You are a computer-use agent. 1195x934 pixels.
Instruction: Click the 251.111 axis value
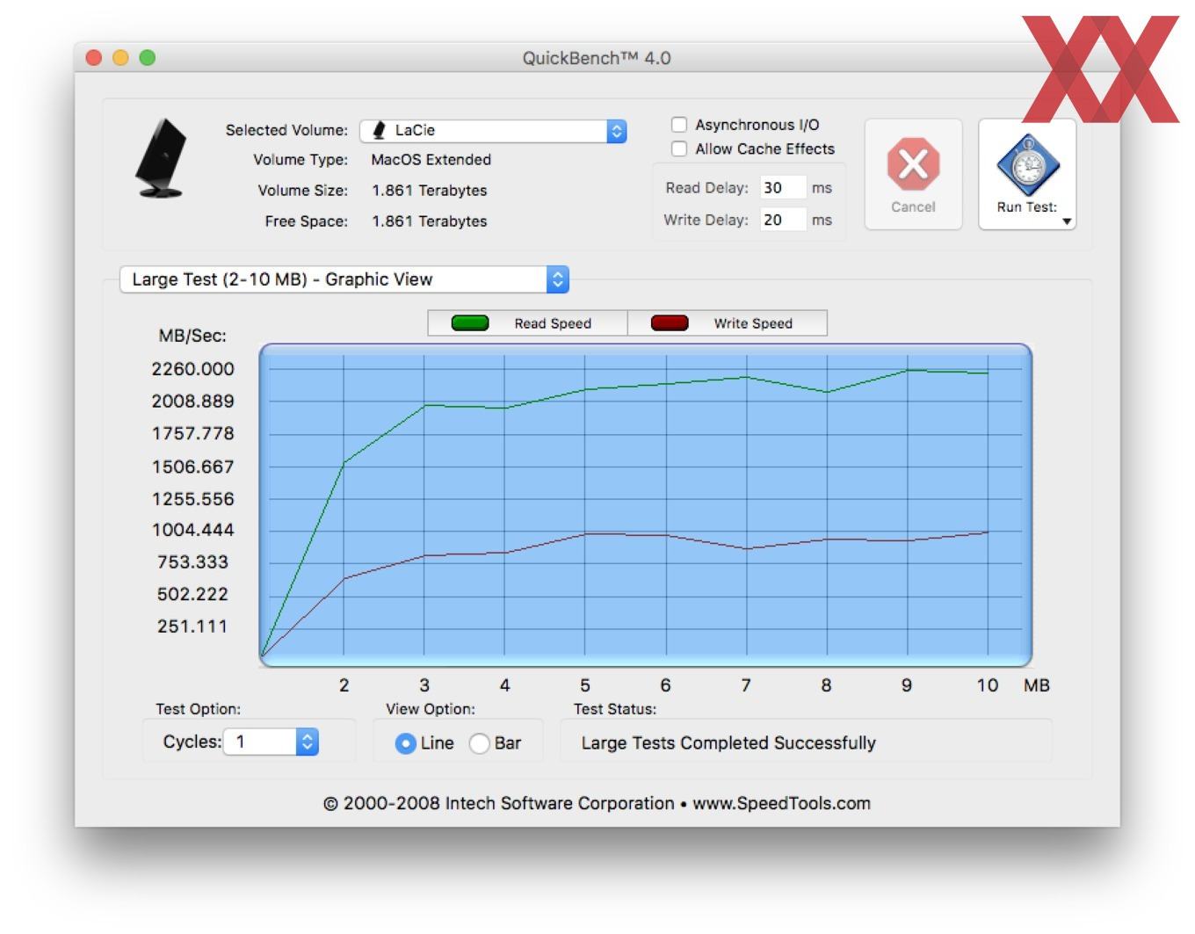click(x=192, y=626)
